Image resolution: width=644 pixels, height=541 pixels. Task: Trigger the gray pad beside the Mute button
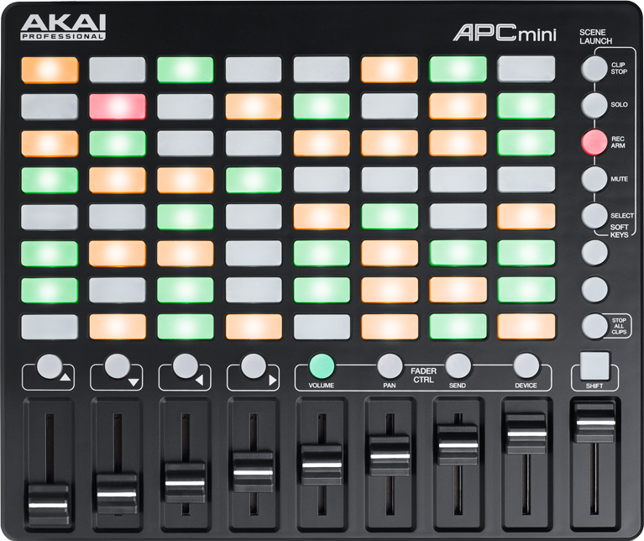(x=526, y=180)
